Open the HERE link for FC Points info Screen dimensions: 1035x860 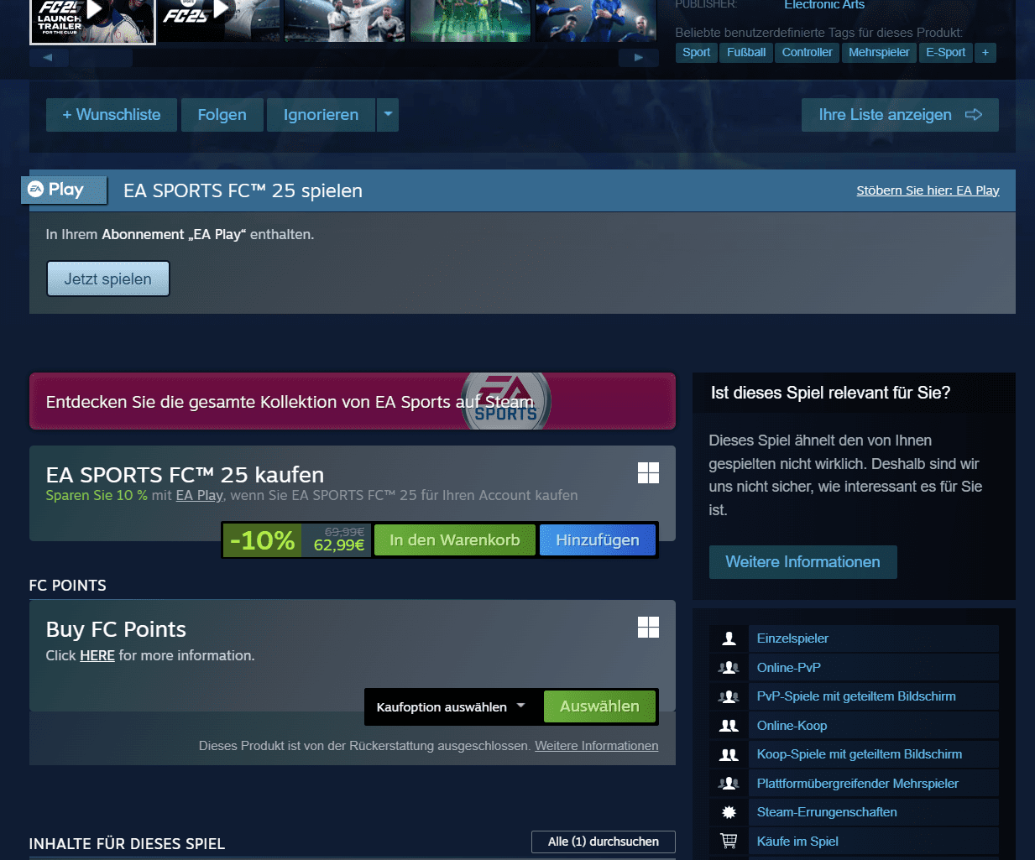pyautogui.click(x=97, y=655)
